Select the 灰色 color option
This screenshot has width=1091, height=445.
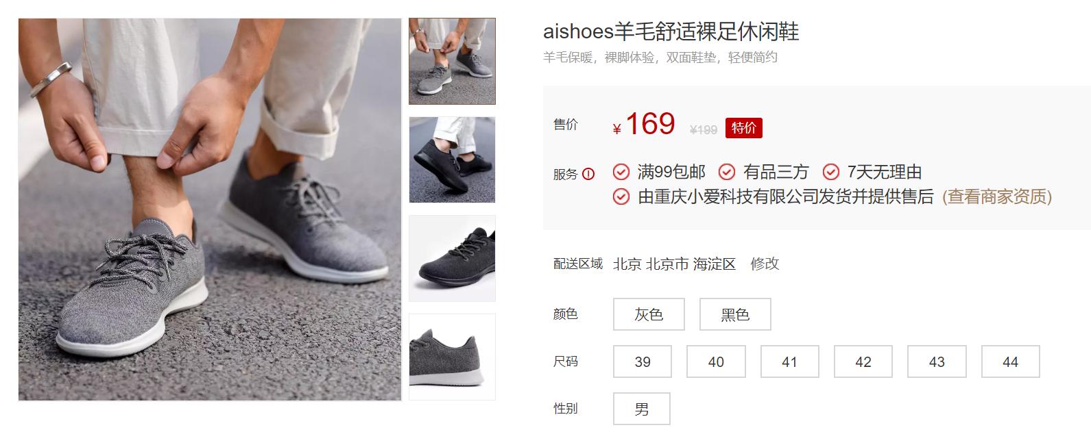coord(649,314)
